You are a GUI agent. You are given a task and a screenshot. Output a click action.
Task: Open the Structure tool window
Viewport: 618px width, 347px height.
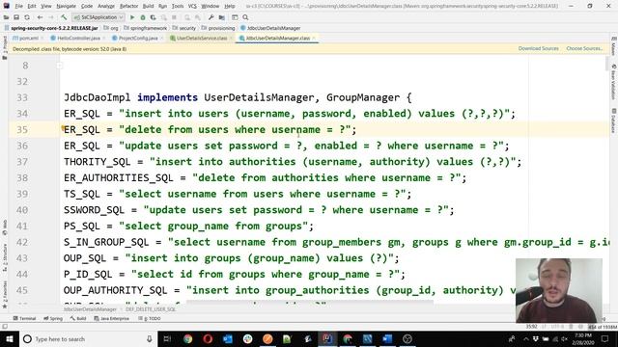point(4,257)
